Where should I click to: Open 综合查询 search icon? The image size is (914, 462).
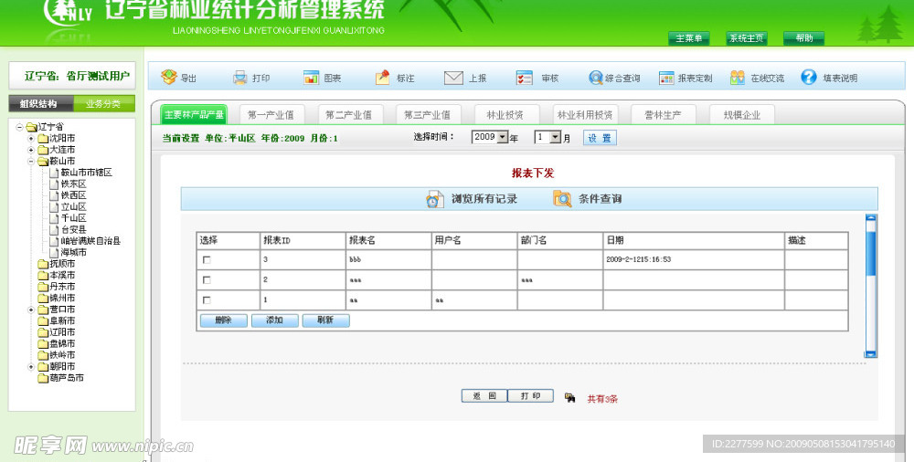pos(596,78)
